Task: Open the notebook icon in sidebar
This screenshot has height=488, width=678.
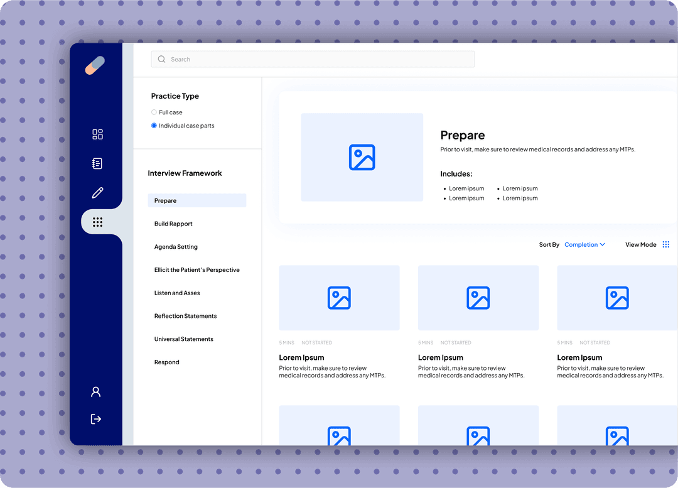Action: (x=97, y=164)
